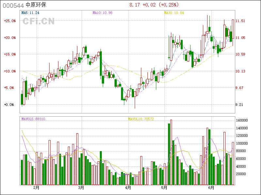
Task: Click the CFi.CN watermark logo
Action: coord(38,21)
